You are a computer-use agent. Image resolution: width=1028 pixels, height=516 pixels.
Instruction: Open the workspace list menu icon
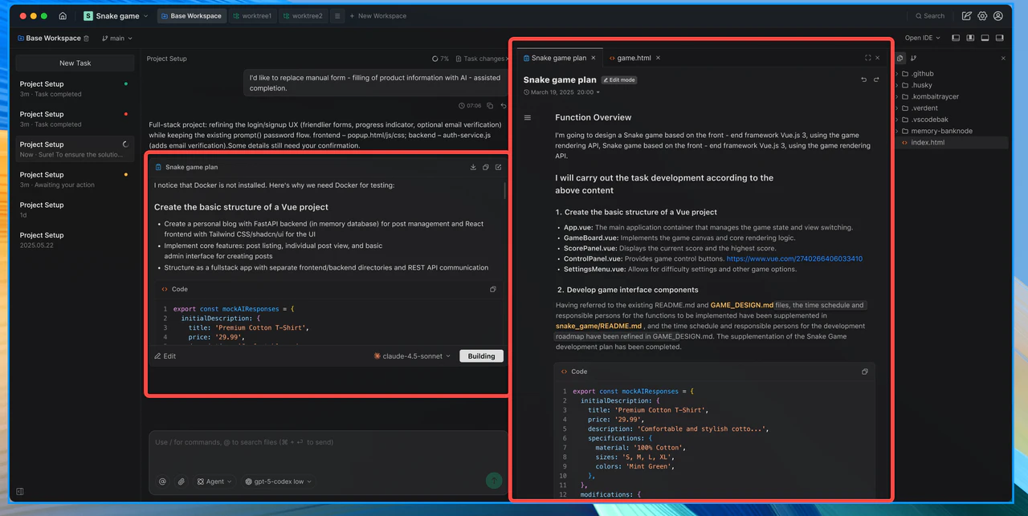coord(337,16)
